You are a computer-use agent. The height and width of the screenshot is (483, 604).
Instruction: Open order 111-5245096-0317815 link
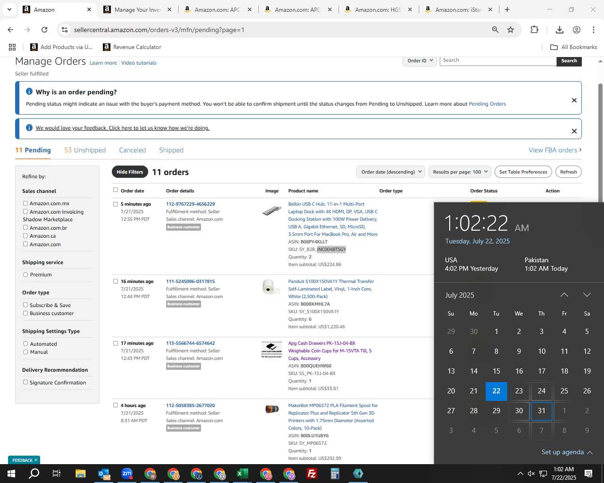click(x=190, y=281)
